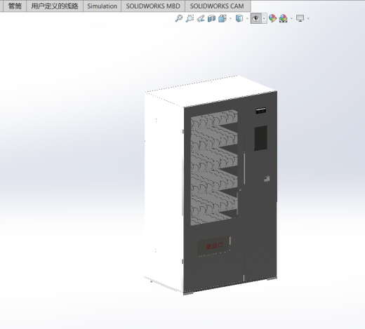Viewport: 365px width, 329px height.
Task: Select the red 取货口 label on the model
Action: point(214,246)
